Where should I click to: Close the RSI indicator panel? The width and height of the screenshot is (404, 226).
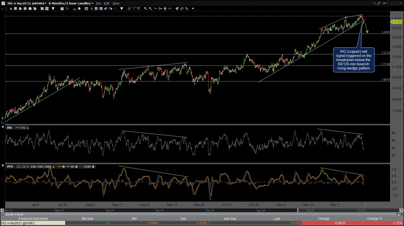point(3,127)
